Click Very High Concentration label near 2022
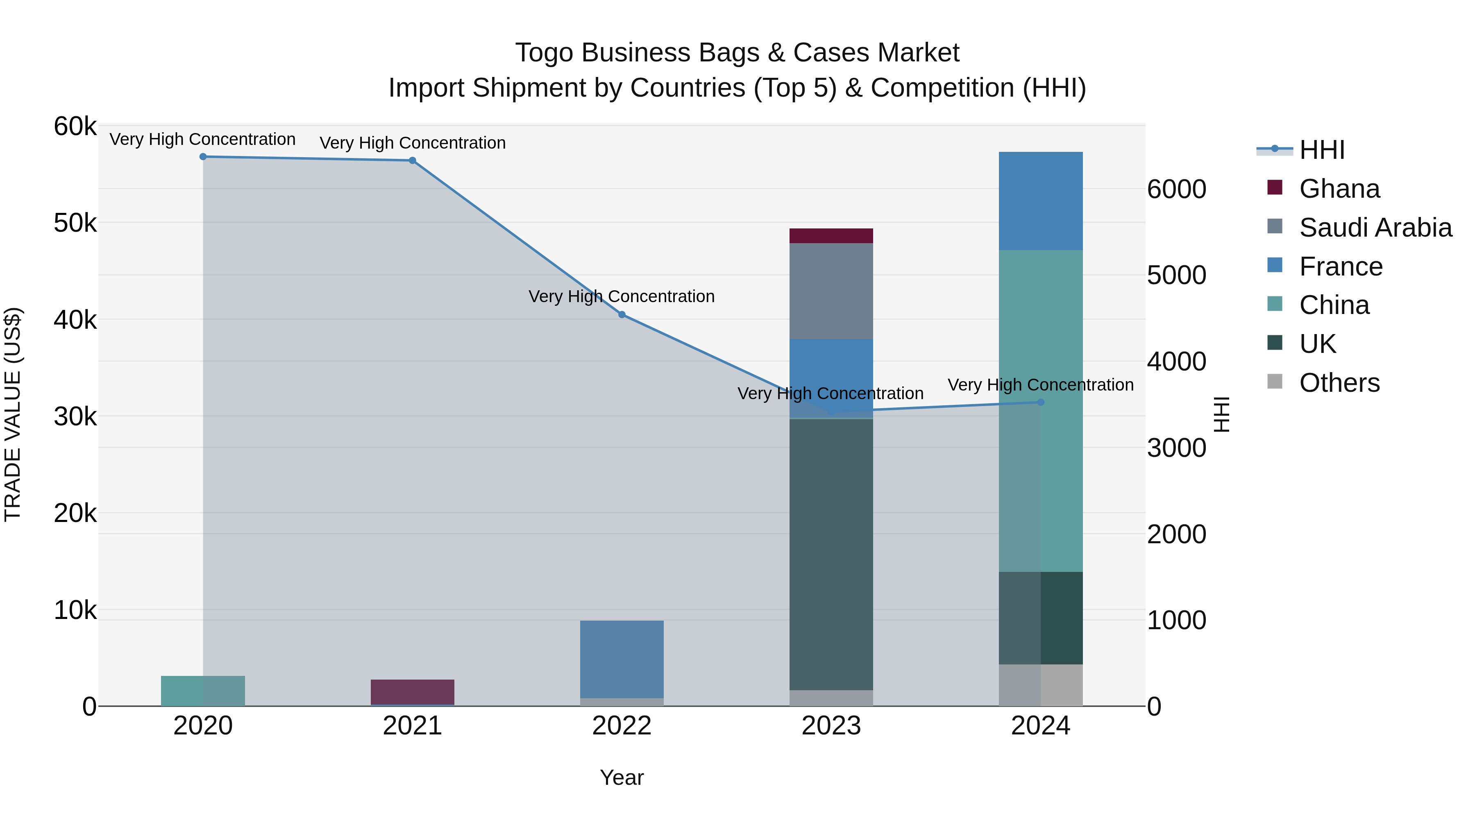Image resolution: width=1475 pixels, height=829 pixels. click(622, 296)
